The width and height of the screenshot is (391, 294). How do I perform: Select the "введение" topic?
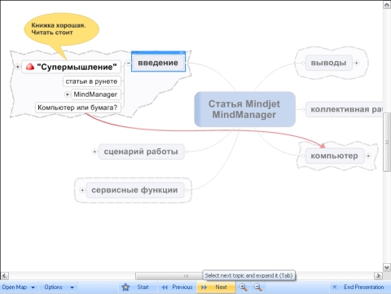pyautogui.click(x=158, y=63)
